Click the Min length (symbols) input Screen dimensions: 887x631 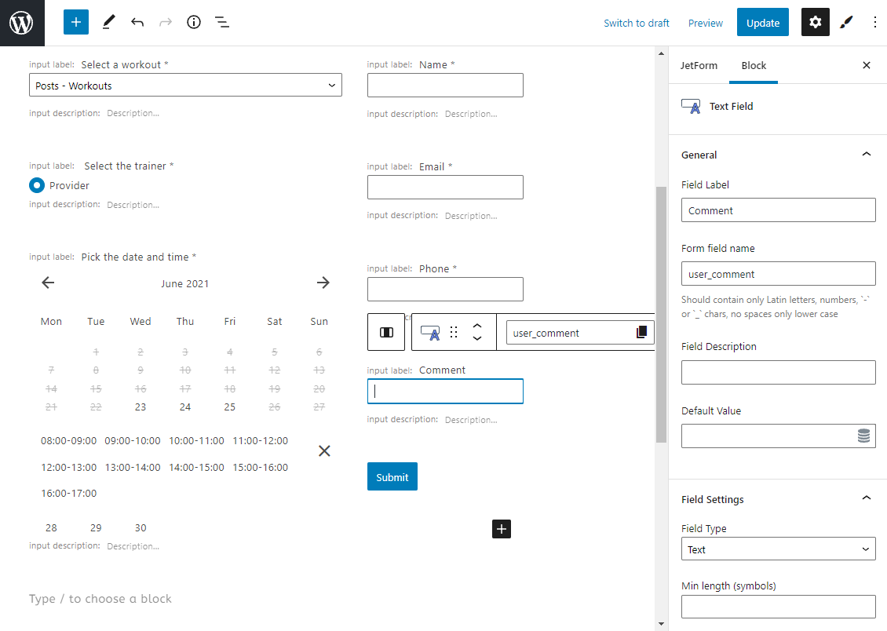(x=779, y=607)
